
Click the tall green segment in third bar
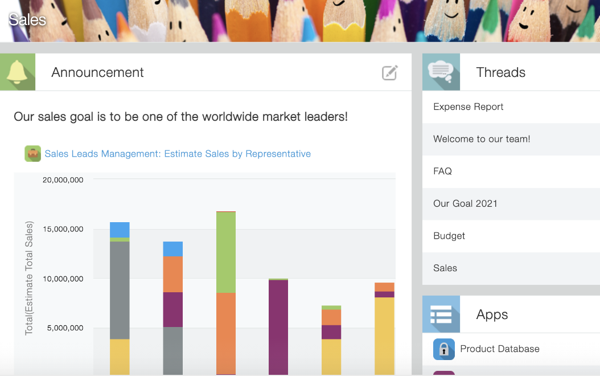tap(226, 252)
